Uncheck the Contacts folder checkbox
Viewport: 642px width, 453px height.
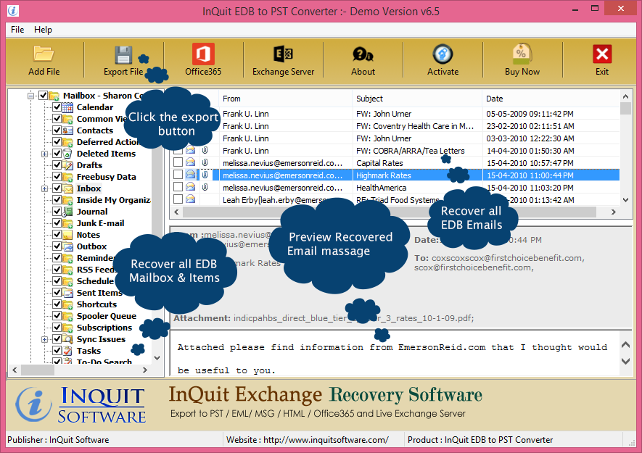pos(57,130)
